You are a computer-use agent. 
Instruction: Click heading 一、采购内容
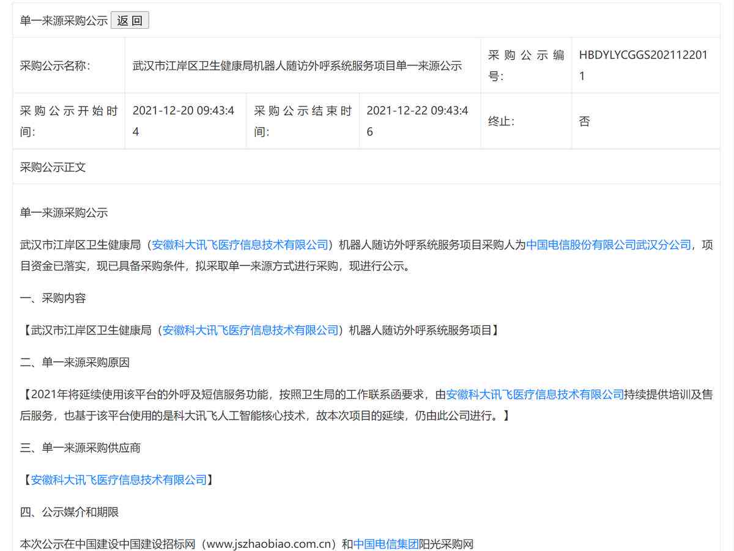[53, 298]
